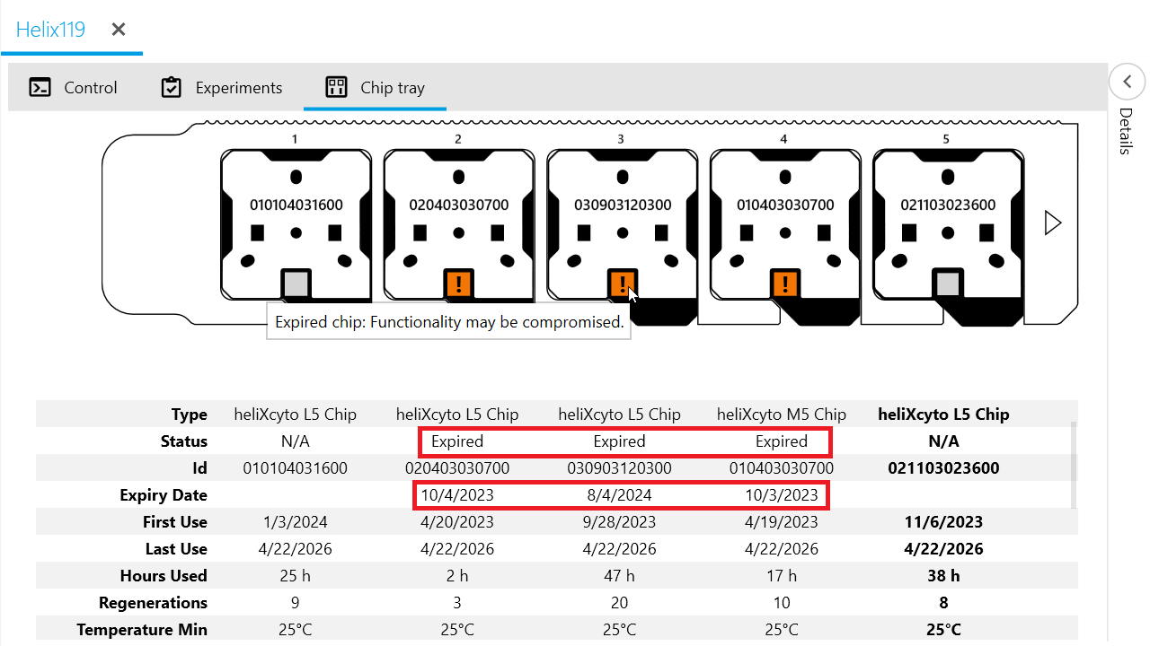1150x646 pixels.
Task: Open the Control tab
Action: pyautogui.click(x=73, y=87)
